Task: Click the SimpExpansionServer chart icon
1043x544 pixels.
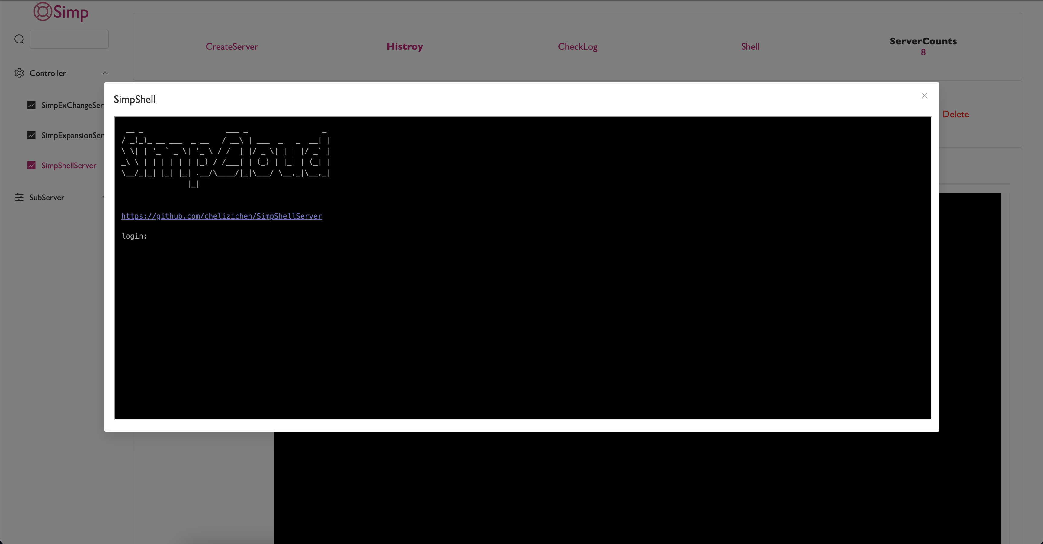Action: tap(31, 135)
